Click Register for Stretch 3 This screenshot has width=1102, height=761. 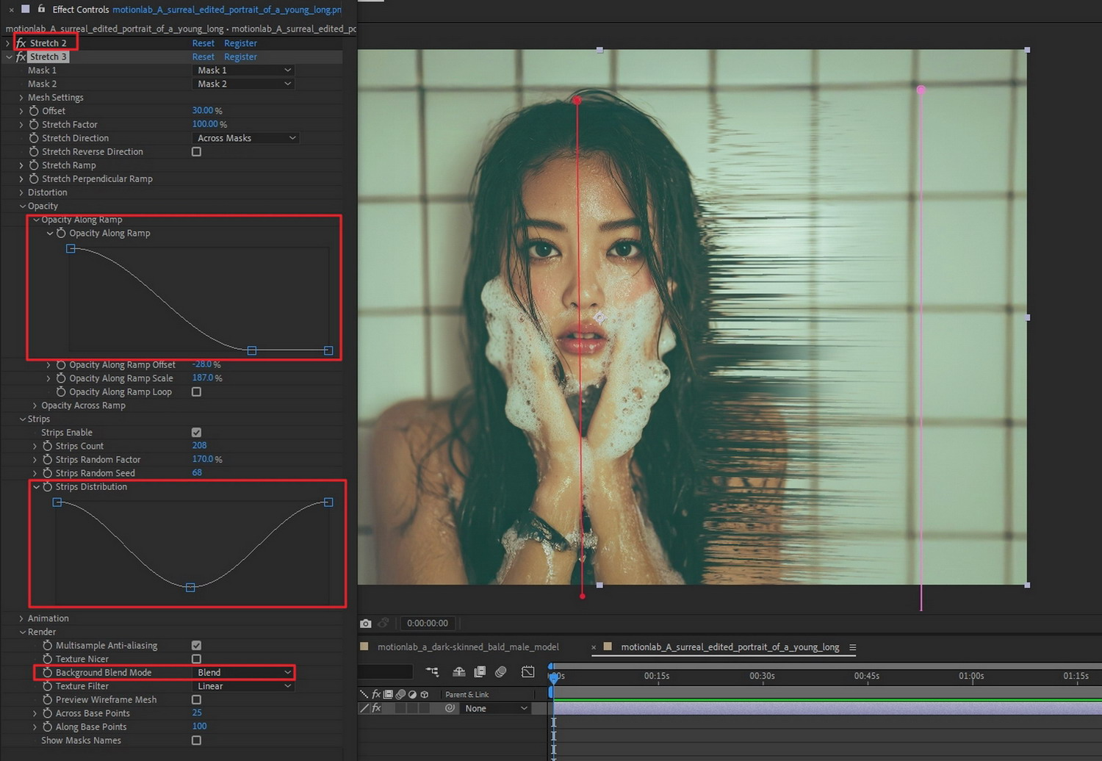pyautogui.click(x=240, y=57)
